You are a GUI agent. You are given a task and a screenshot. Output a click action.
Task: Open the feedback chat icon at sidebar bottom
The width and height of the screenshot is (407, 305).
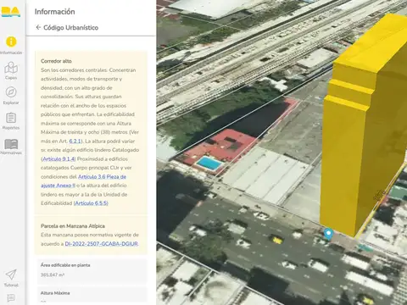coord(11,298)
